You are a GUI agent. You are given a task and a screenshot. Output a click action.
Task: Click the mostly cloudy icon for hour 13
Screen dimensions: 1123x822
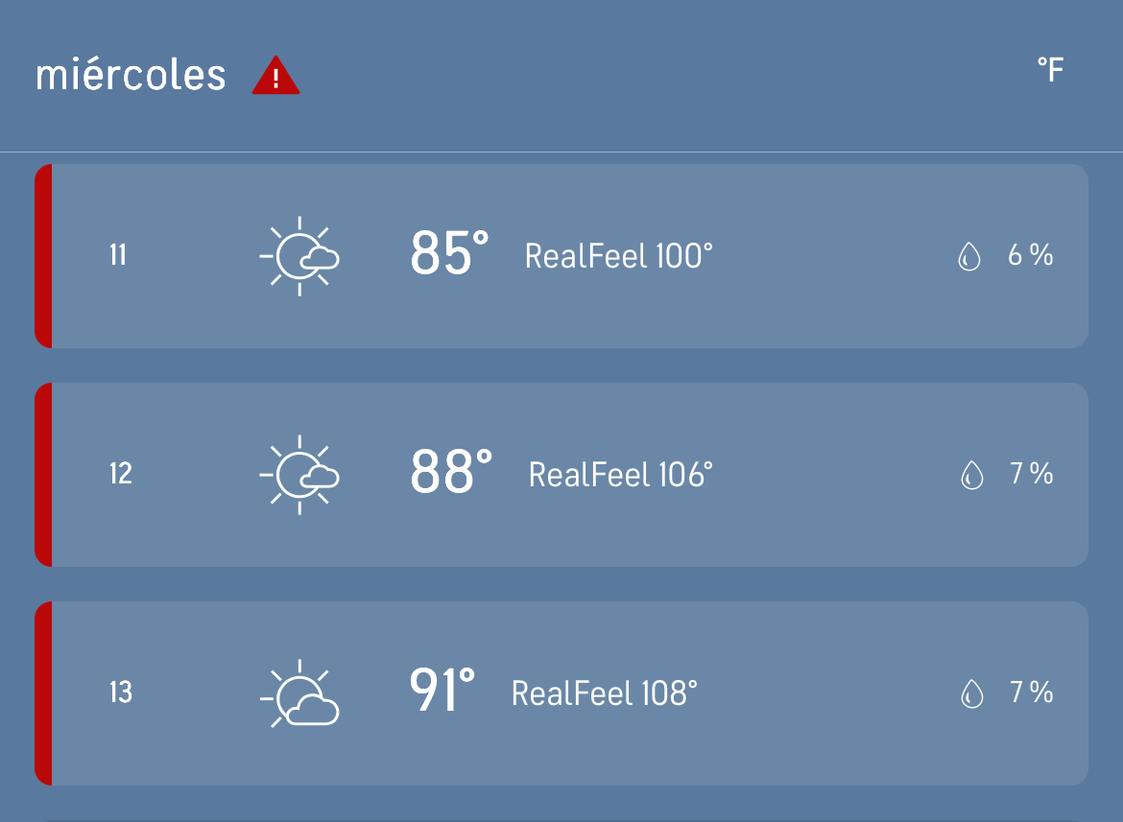click(300, 693)
